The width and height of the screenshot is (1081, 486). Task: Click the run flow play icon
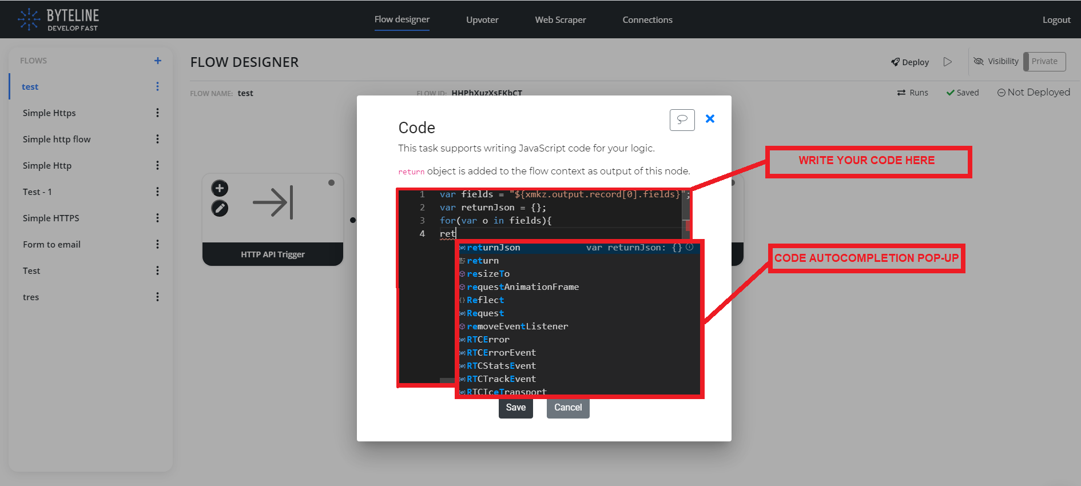[948, 62]
